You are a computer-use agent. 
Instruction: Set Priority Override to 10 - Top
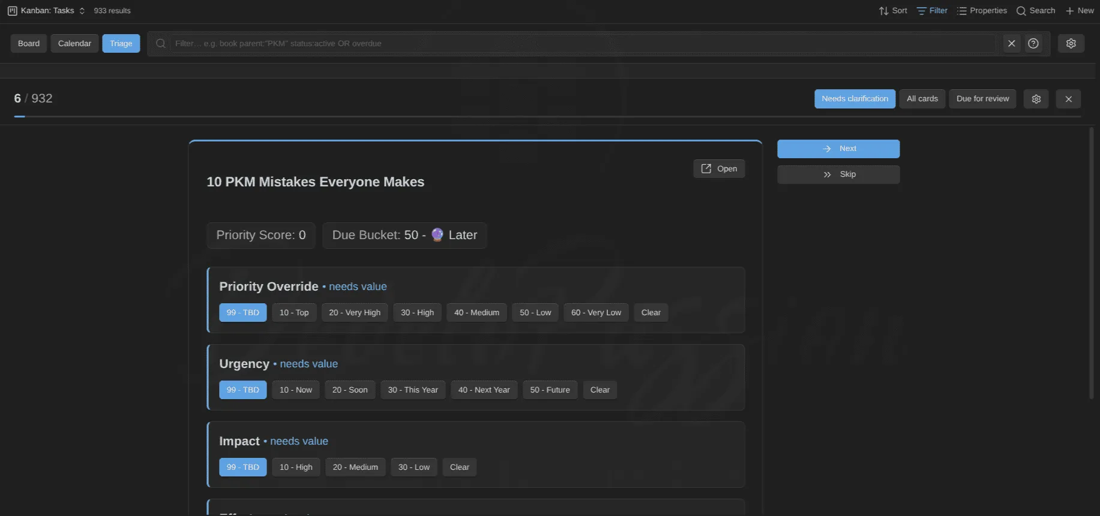[x=294, y=313]
